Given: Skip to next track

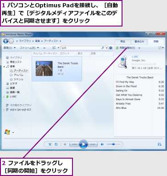Looking at the screenshot, I should [x=93, y=144].
